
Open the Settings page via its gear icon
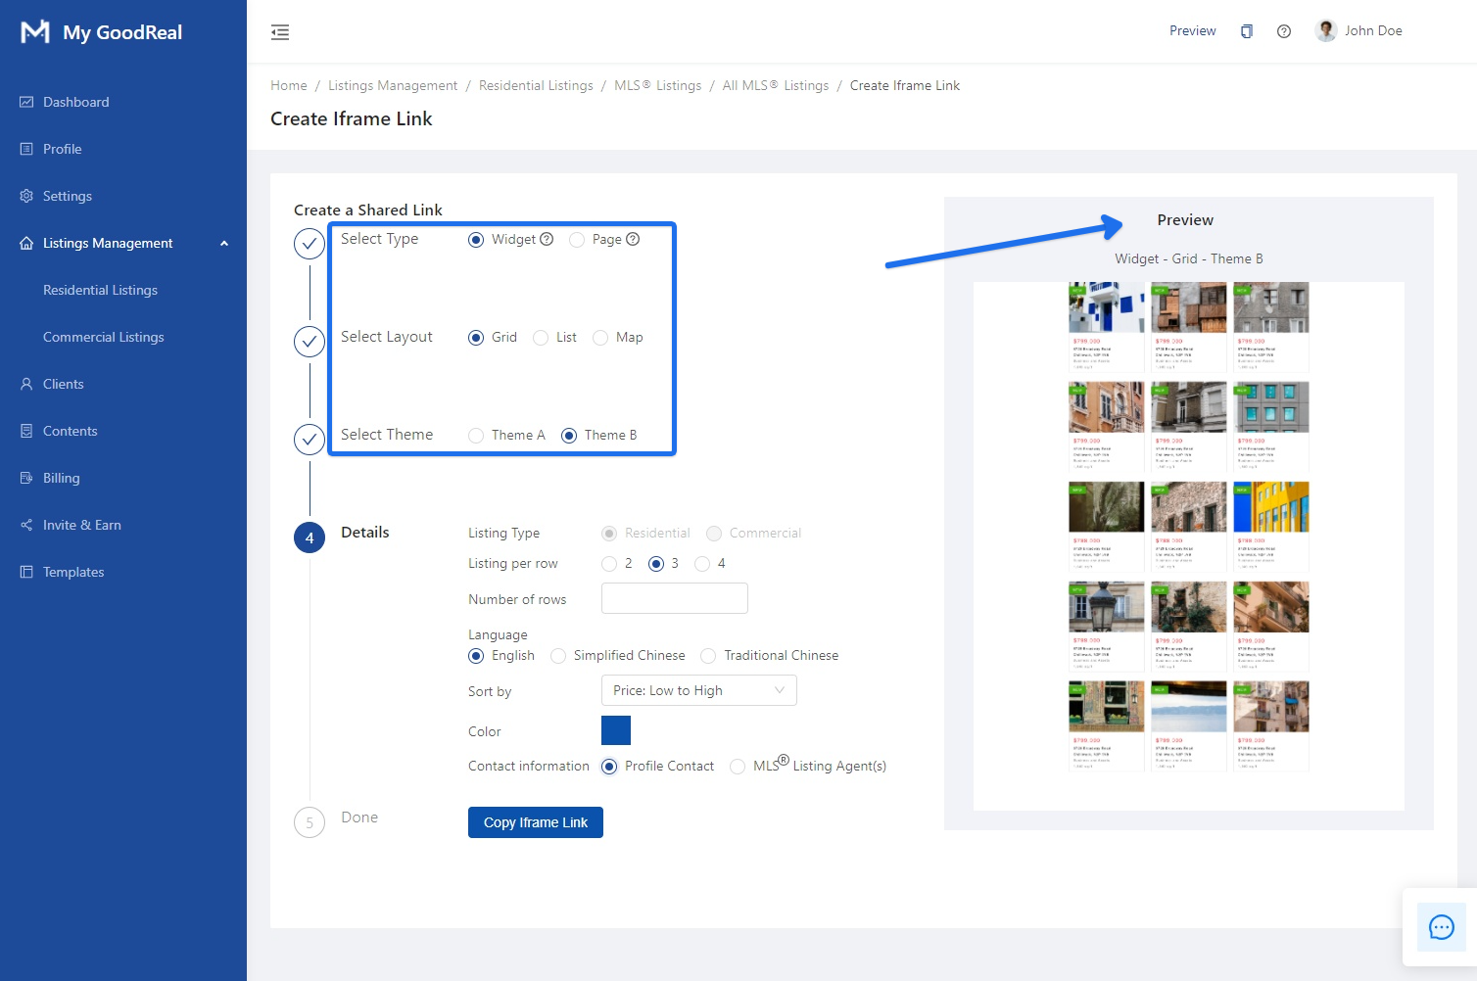[26, 196]
